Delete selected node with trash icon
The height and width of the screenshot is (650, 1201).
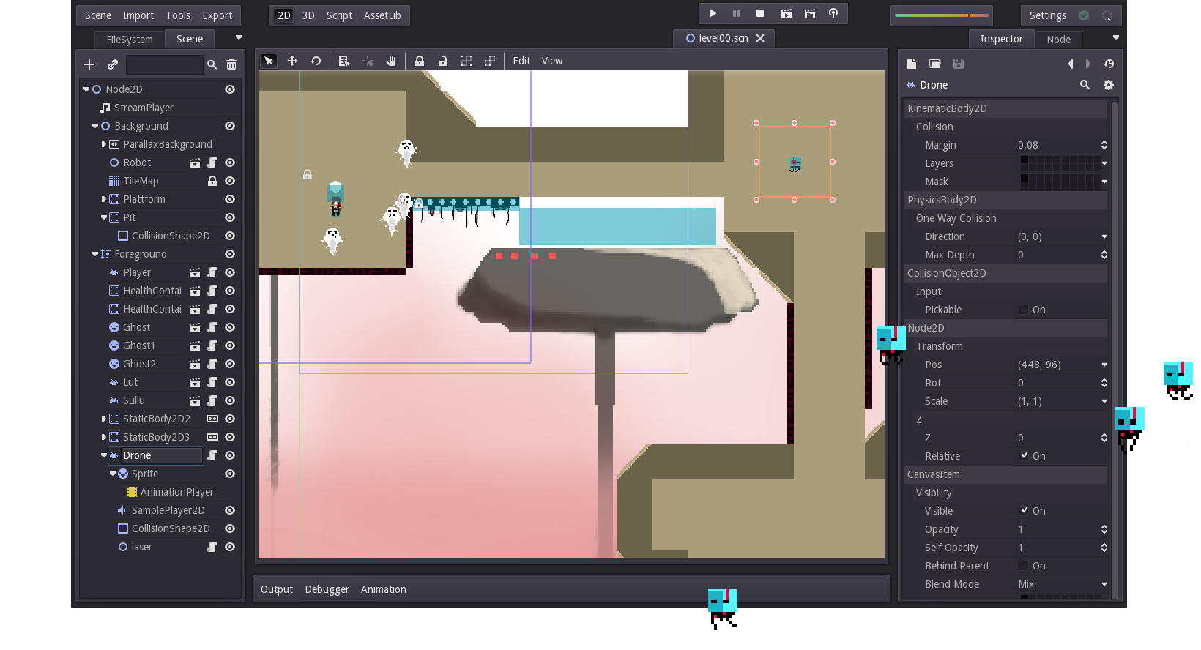[x=231, y=64]
